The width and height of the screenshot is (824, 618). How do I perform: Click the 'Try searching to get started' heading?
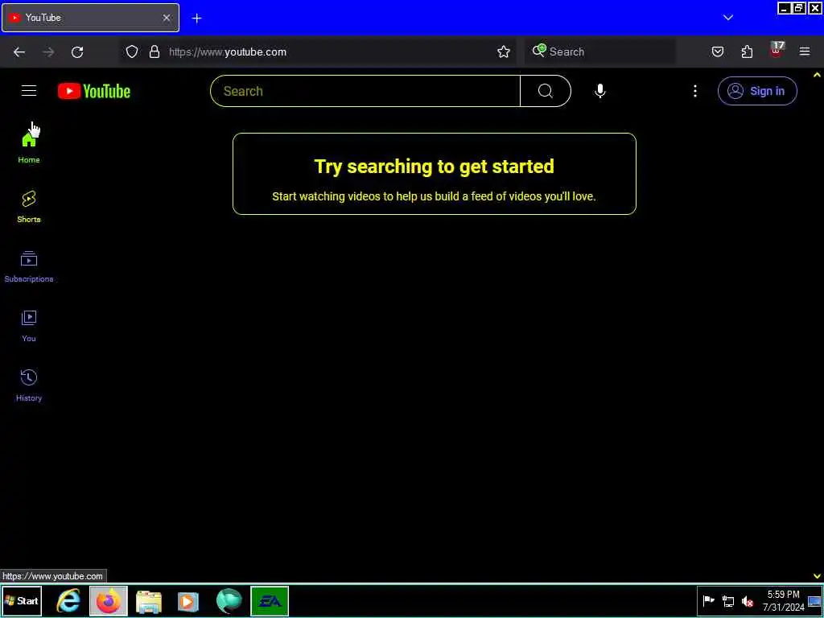tap(434, 166)
